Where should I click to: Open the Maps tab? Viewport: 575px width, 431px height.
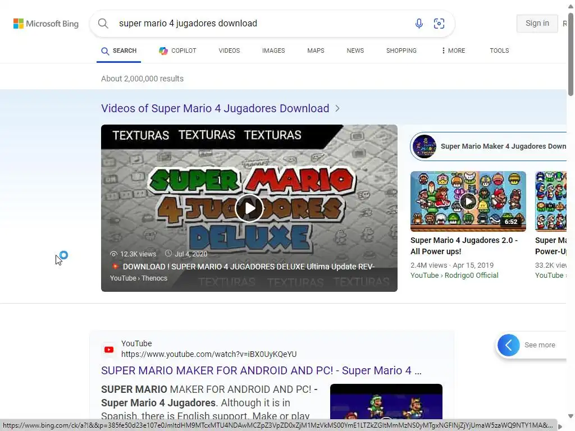pyautogui.click(x=316, y=51)
